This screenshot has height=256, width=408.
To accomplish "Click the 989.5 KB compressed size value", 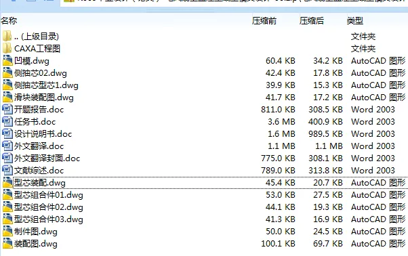I will (x=325, y=134).
